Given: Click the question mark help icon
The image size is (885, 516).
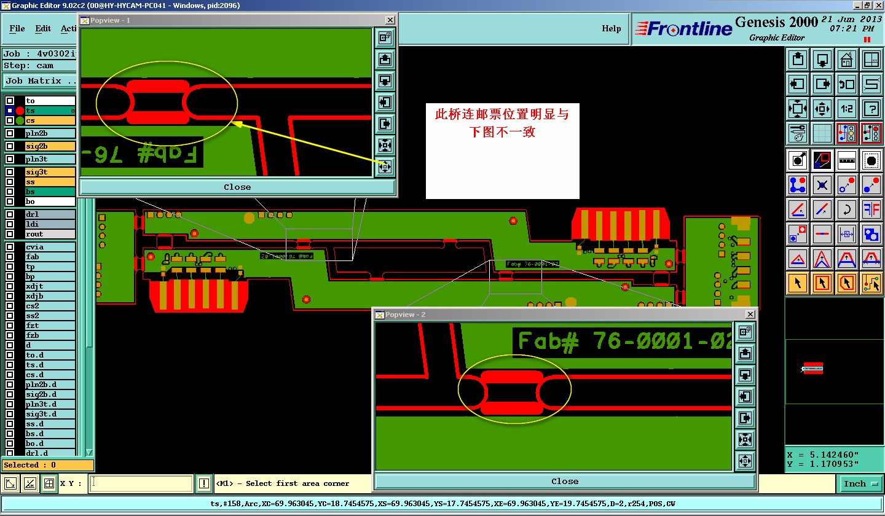Looking at the screenshot, I should [871, 109].
